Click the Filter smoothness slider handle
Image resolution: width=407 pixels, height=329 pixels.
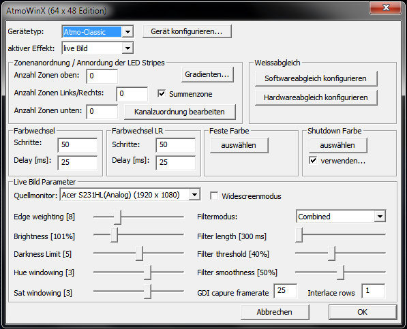(x=341, y=272)
